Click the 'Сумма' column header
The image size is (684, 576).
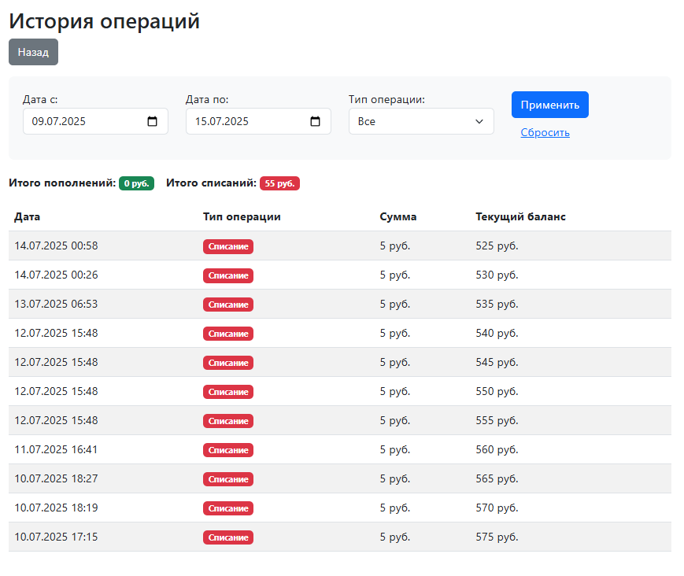[397, 216]
